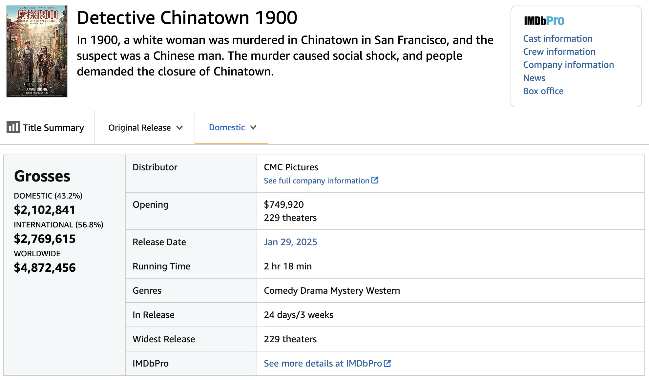
Task: Click the CMC Pictures distributor name
Action: click(291, 167)
